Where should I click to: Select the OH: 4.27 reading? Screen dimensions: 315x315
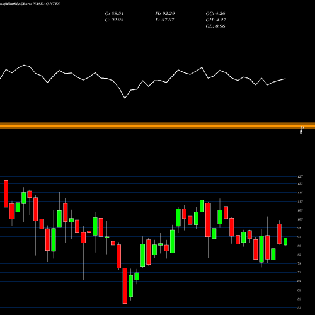pos(215,20)
